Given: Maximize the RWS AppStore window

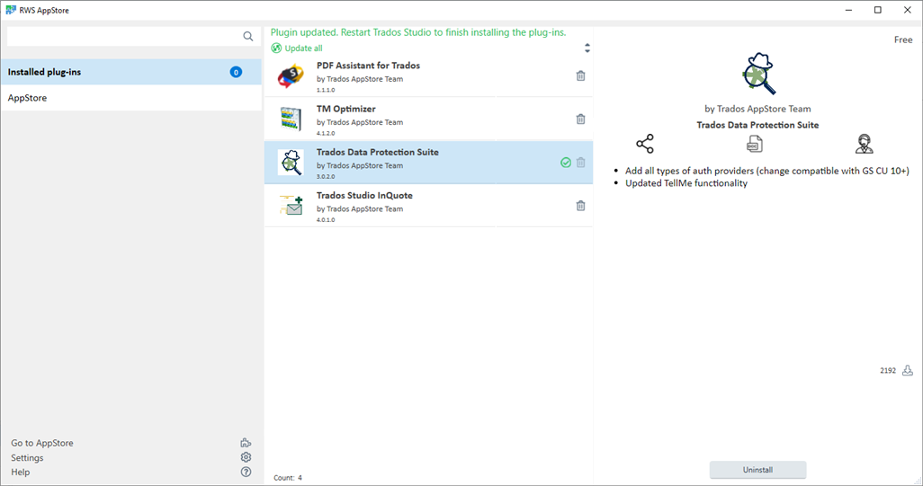Looking at the screenshot, I should [x=878, y=10].
